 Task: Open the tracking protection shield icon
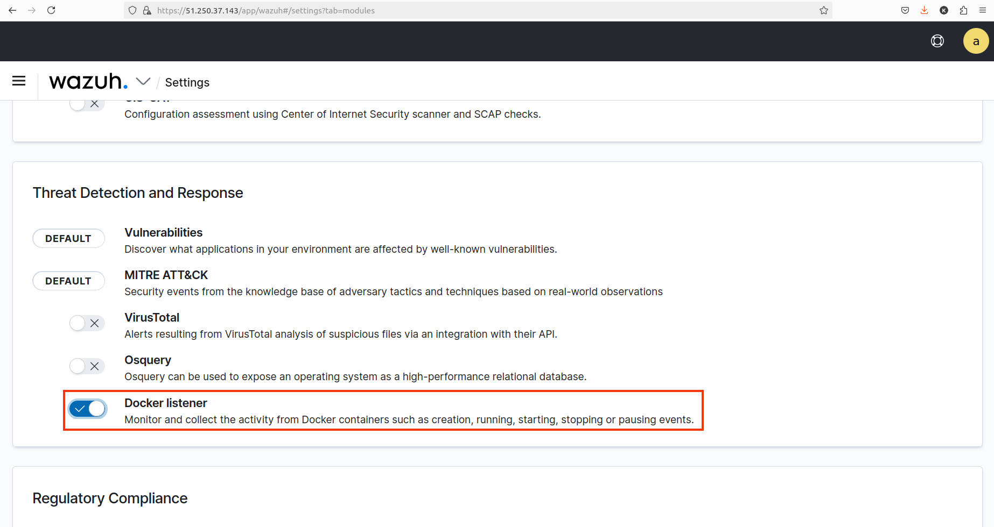click(132, 10)
